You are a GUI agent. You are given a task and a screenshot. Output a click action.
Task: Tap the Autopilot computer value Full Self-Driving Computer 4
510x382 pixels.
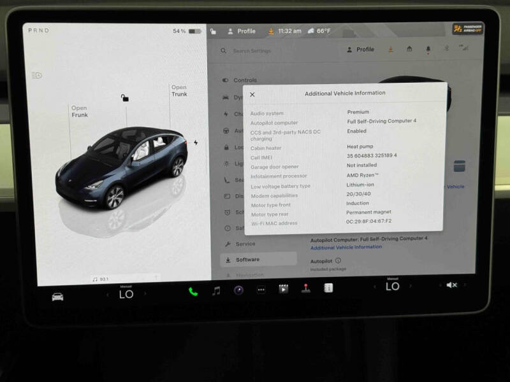pos(381,121)
